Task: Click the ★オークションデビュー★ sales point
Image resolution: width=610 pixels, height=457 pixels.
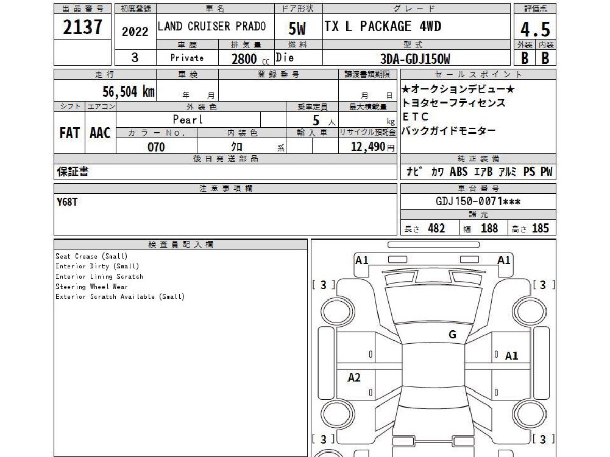Action: (458, 89)
